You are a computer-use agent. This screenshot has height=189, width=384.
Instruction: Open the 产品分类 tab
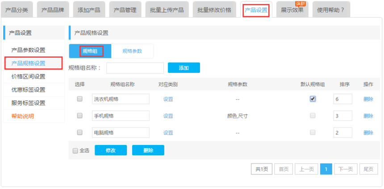pos(17,10)
